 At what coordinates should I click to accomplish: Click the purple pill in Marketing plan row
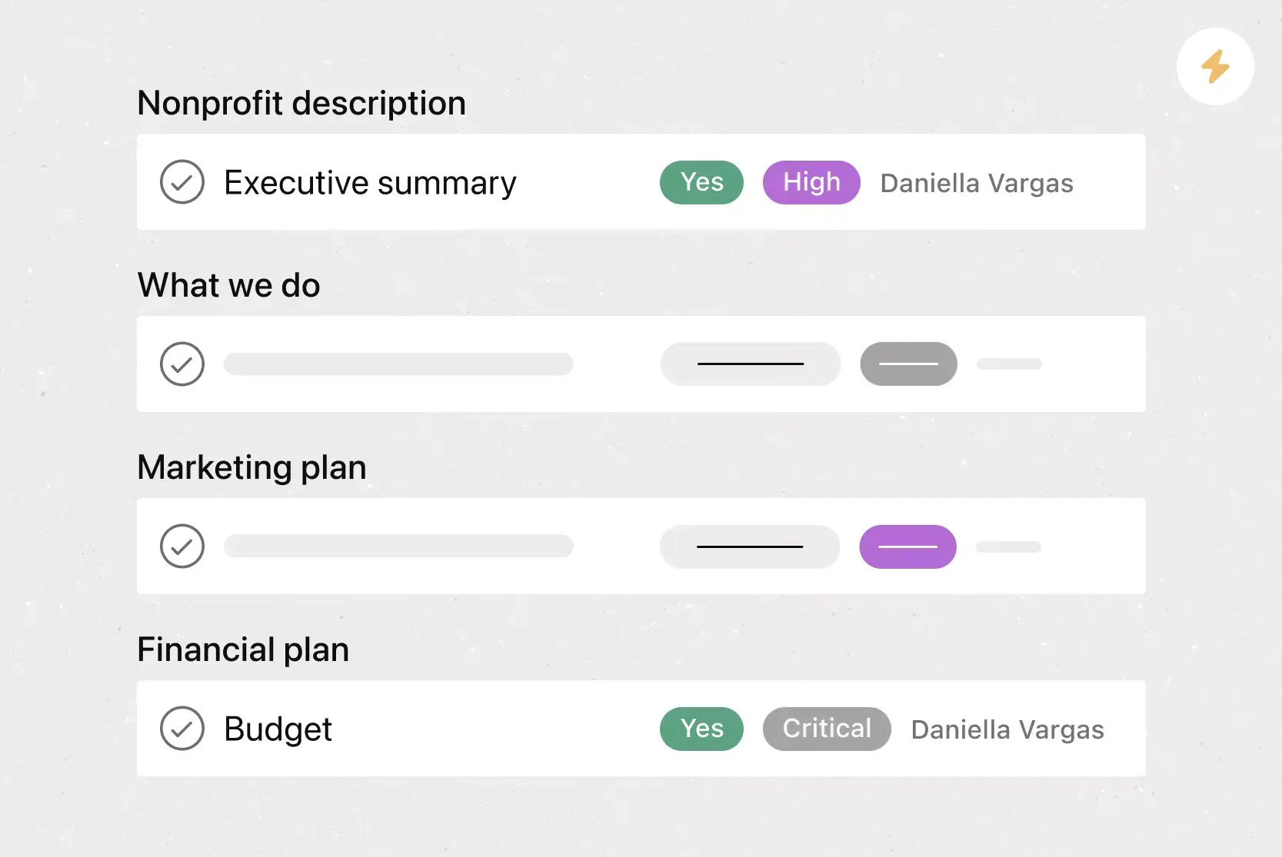coord(907,546)
